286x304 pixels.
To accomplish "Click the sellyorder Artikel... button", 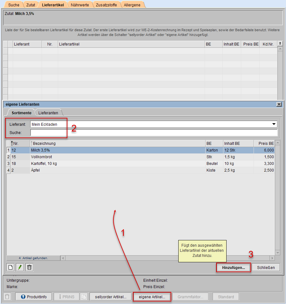I will pos(110,297).
